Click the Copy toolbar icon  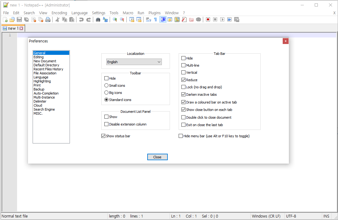pyautogui.click(x=64, y=20)
